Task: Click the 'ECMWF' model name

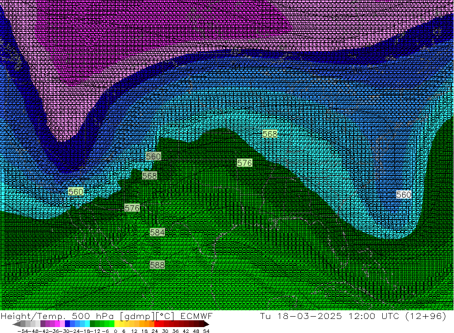Action: pos(197,316)
